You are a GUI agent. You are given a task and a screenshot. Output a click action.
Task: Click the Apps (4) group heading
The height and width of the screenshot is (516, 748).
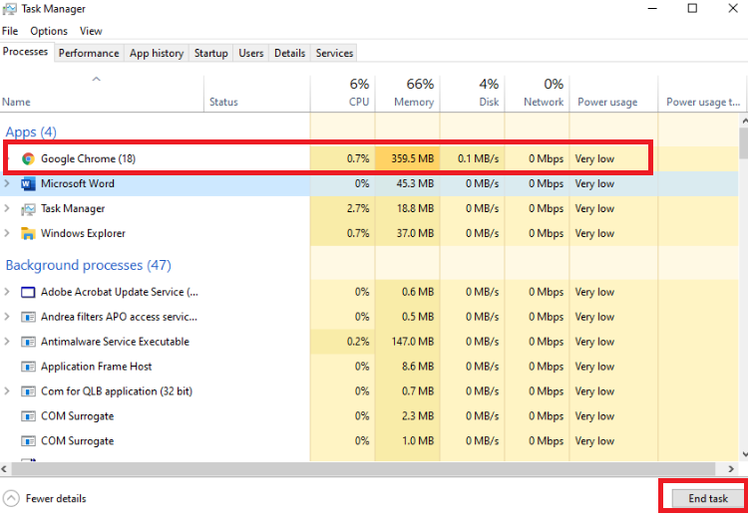(x=31, y=131)
